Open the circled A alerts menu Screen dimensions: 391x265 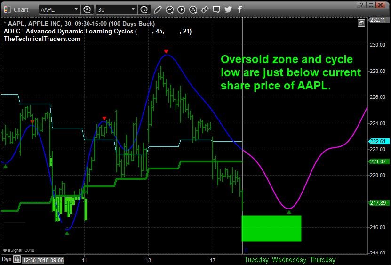pos(193,10)
